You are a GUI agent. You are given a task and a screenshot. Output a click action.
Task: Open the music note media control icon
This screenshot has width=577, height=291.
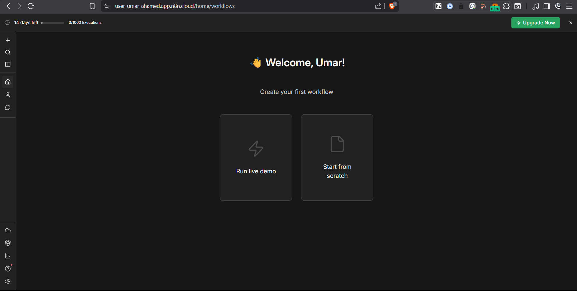tap(535, 6)
